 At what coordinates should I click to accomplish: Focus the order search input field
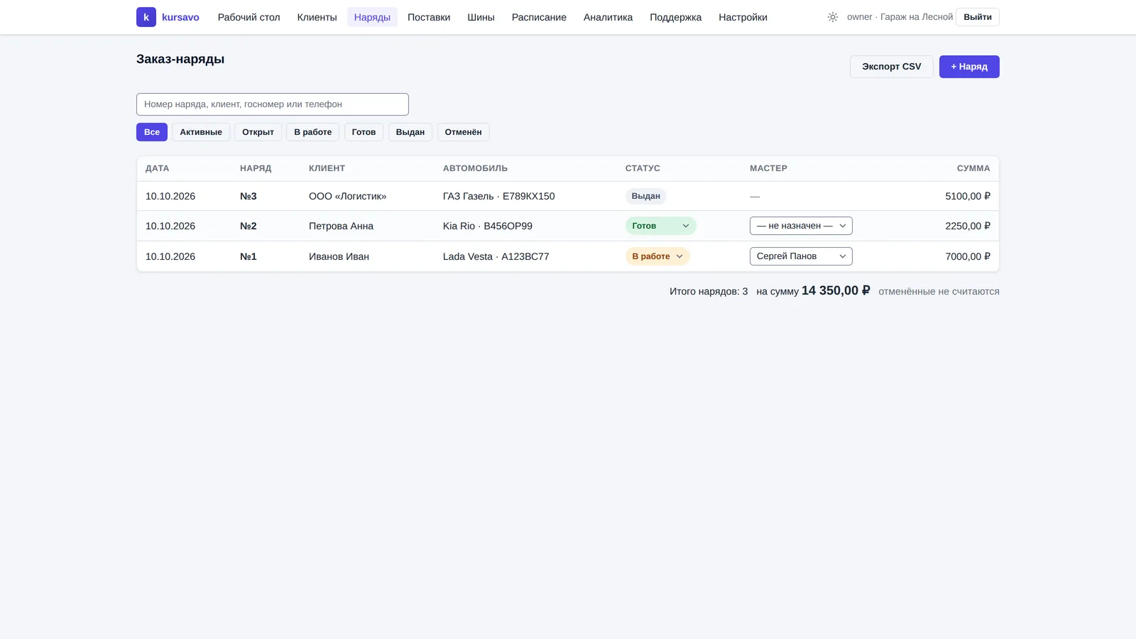[x=273, y=104]
